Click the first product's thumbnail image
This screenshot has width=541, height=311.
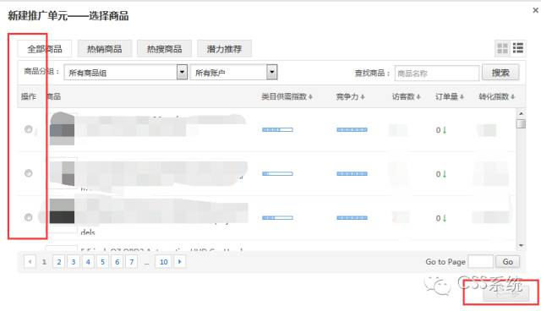62,128
